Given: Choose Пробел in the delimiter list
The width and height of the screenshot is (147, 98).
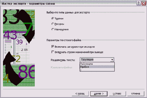Looking at the screenshot, I should coord(97,67).
